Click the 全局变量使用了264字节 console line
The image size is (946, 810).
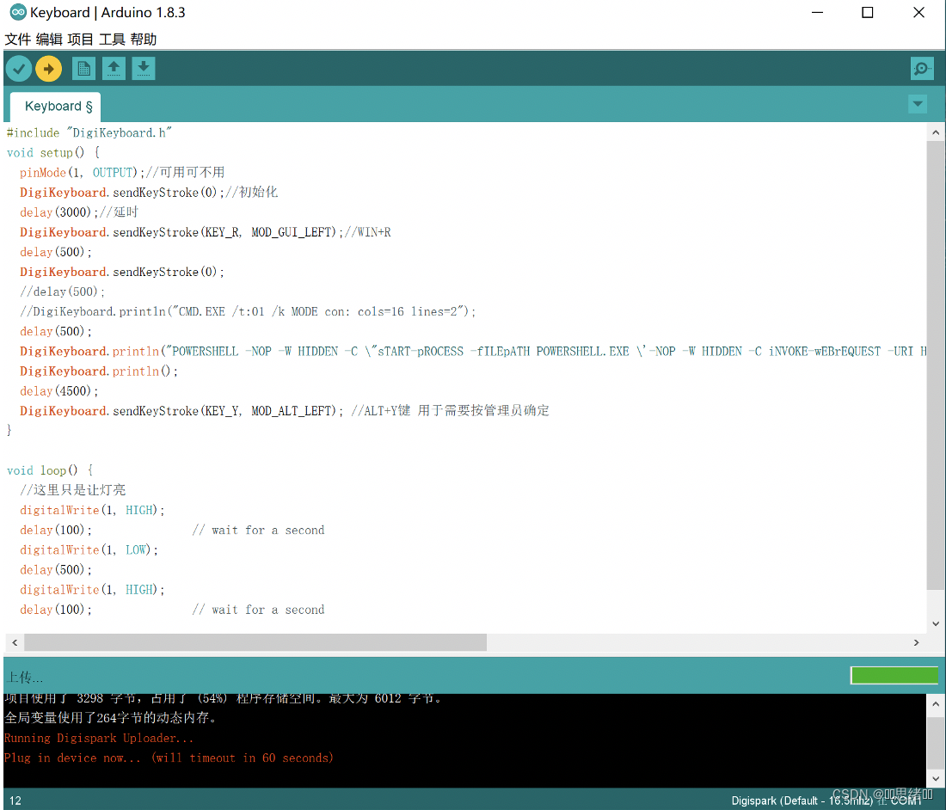110,718
